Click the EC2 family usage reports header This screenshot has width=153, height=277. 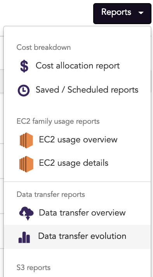(x=58, y=121)
